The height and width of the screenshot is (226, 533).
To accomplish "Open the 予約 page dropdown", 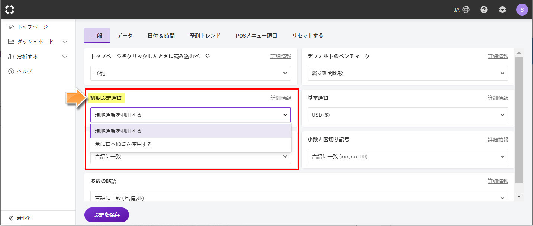I will click(x=191, y=73).
